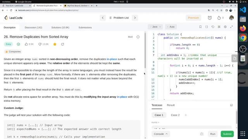Follow the second in-place link
Viewport: 248px width, 139px height.
122,97
